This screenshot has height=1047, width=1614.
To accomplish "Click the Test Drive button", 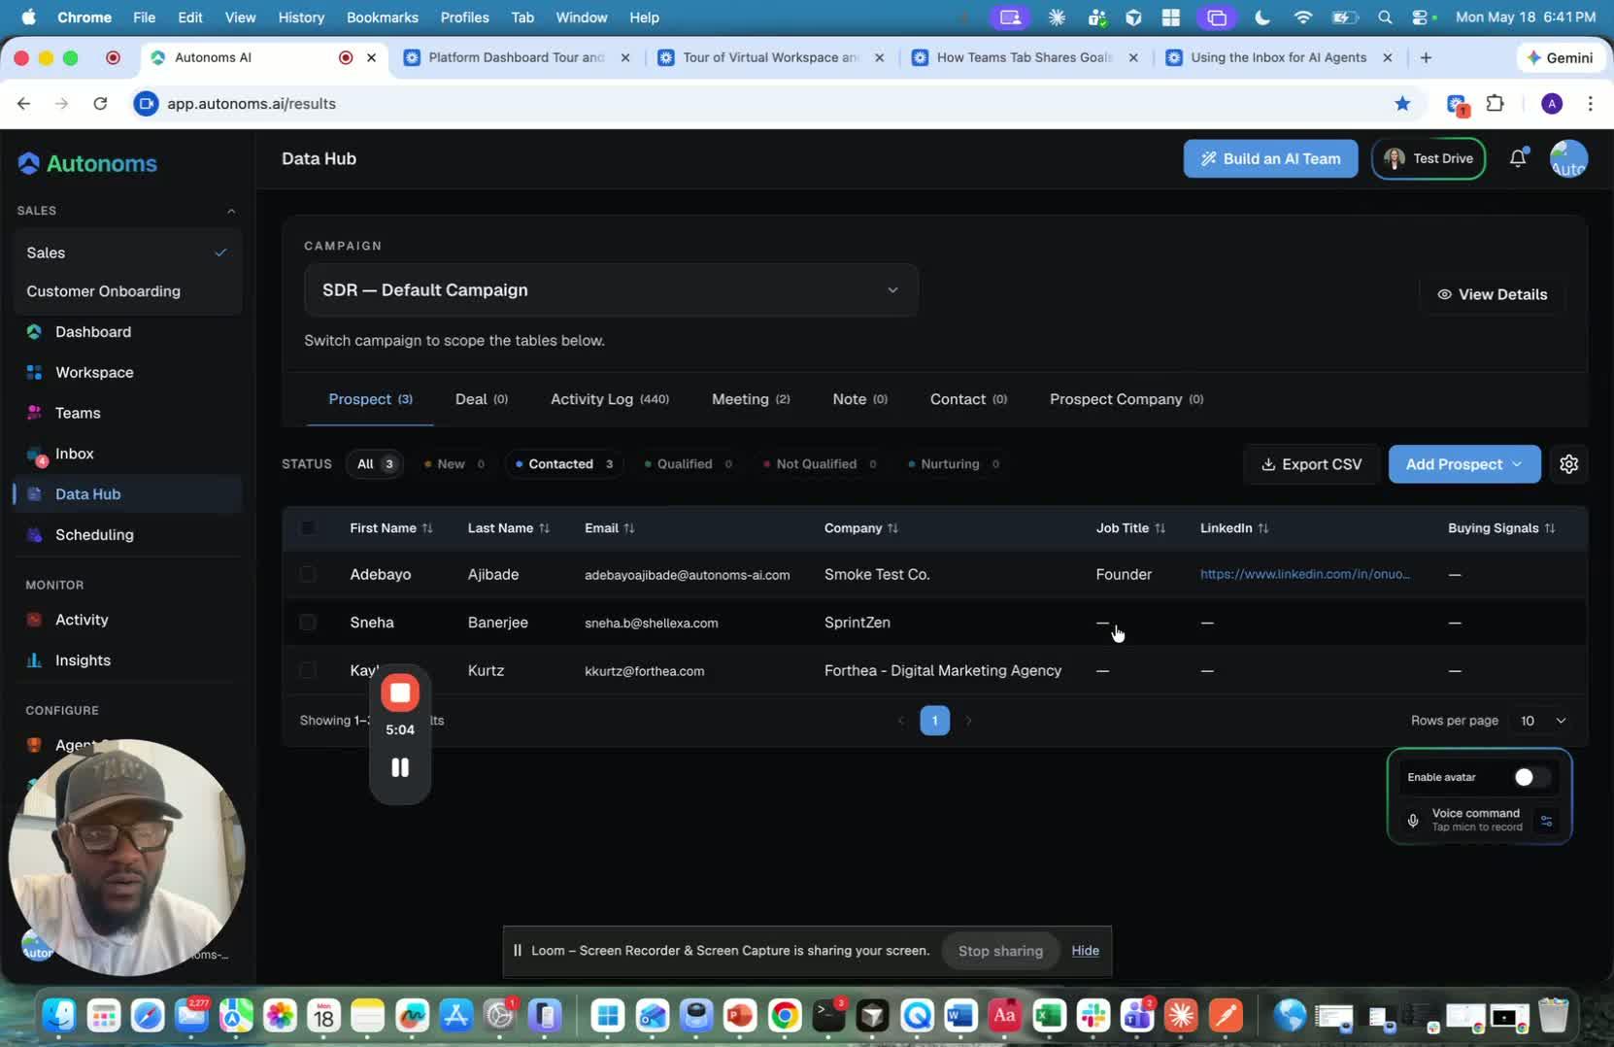I will point(1428,158).
